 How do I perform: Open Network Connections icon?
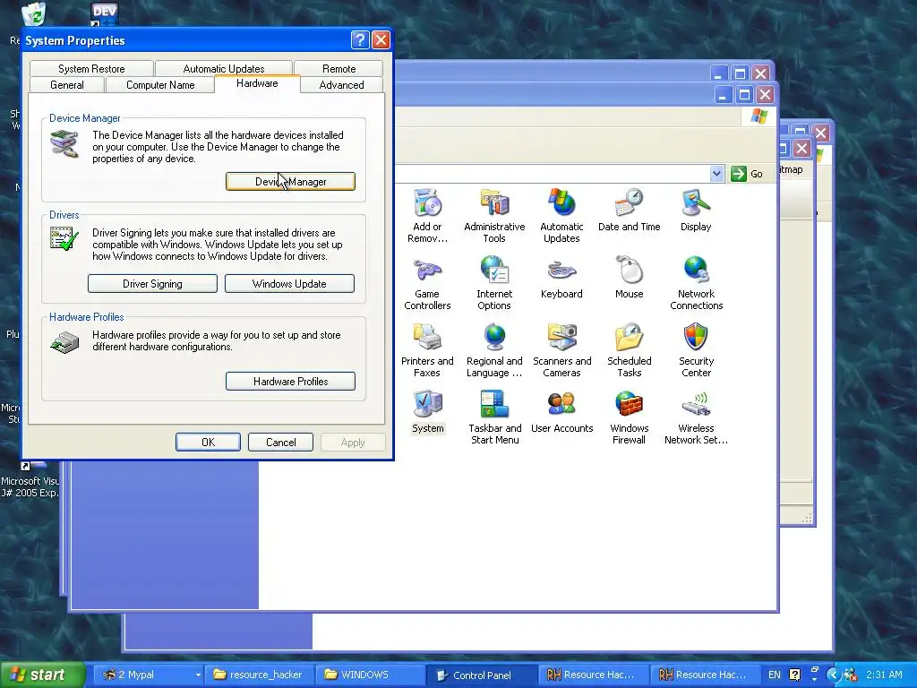point(696,282)
